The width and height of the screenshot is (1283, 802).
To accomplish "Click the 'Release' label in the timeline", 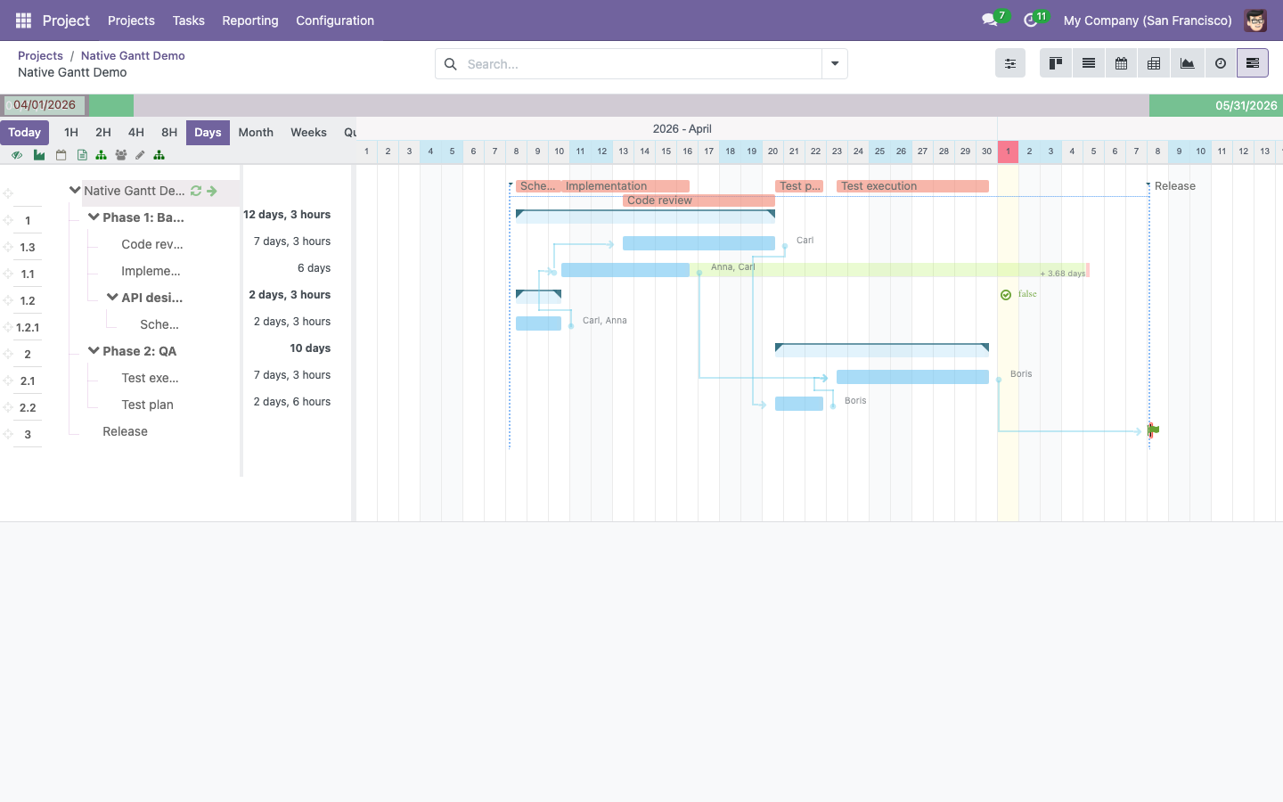I will point(1175,186).
